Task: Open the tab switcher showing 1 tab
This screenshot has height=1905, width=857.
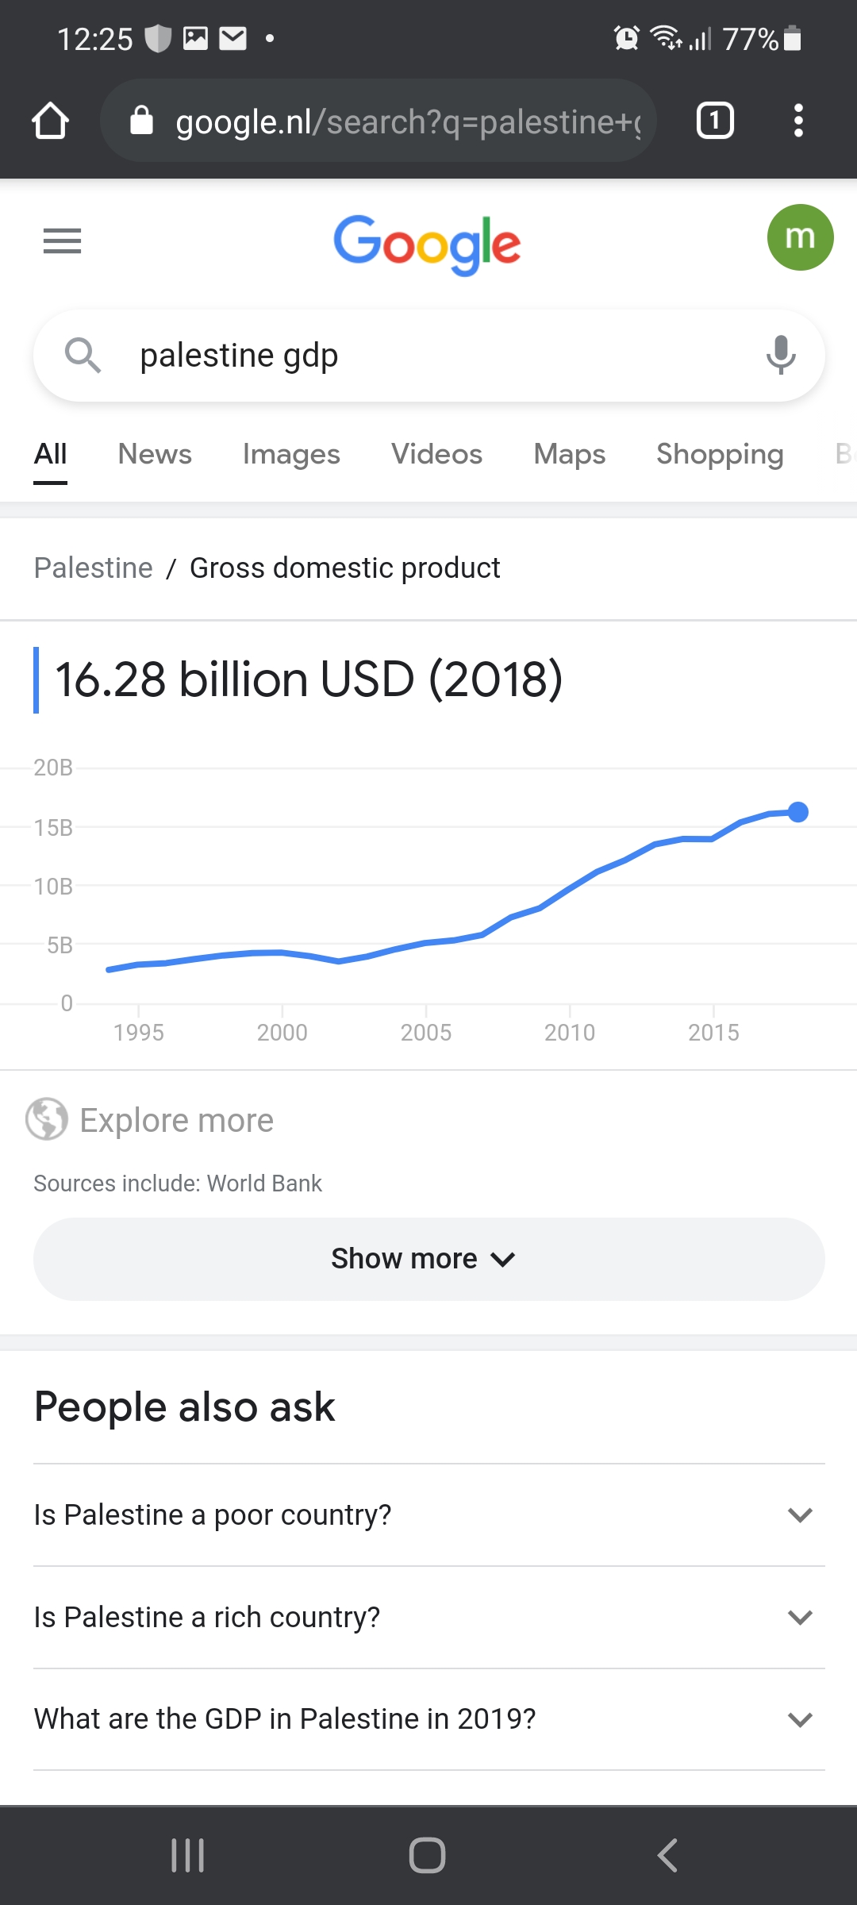Action: point(714,121)
